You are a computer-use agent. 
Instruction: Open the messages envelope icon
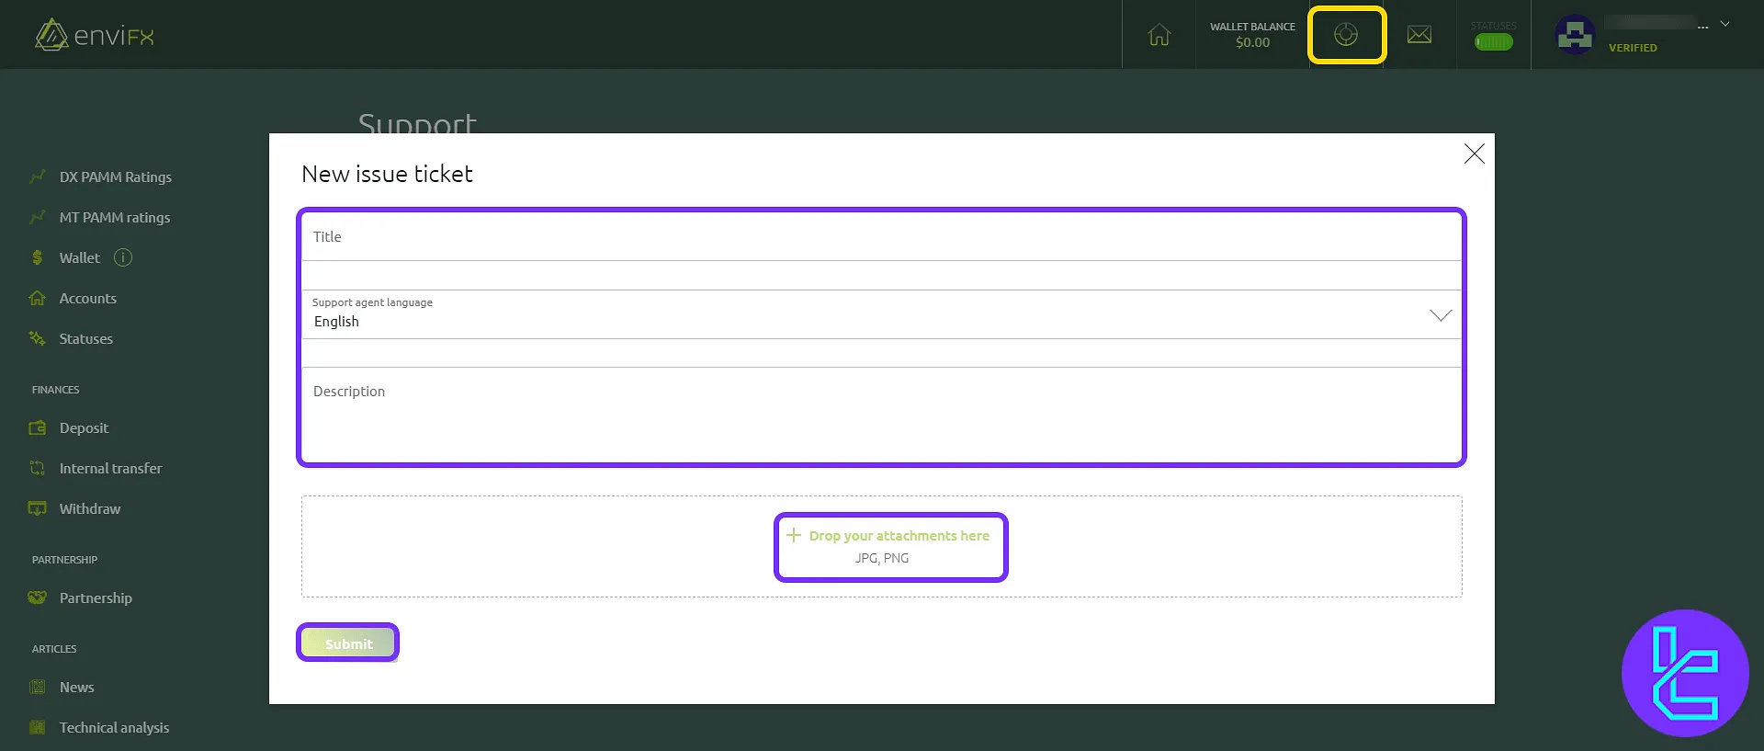click(1419, 35)
